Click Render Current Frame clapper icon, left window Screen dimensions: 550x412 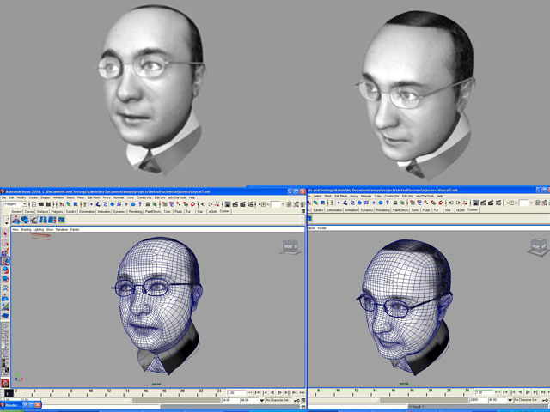click(235, 204)
